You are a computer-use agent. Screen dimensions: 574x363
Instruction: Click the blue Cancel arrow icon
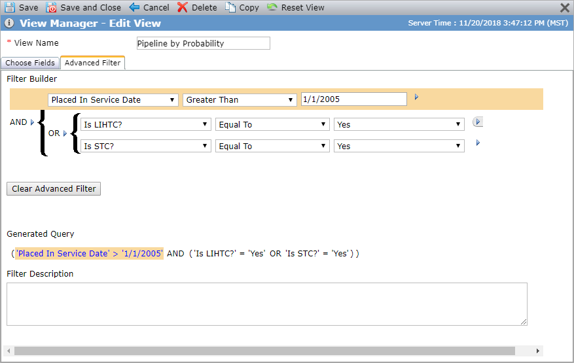pos(134,7)
